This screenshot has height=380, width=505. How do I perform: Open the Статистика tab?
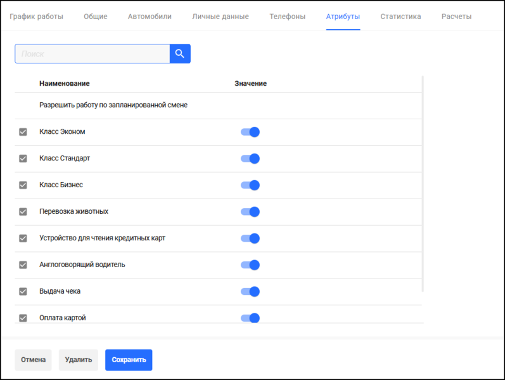click(400, 16)
